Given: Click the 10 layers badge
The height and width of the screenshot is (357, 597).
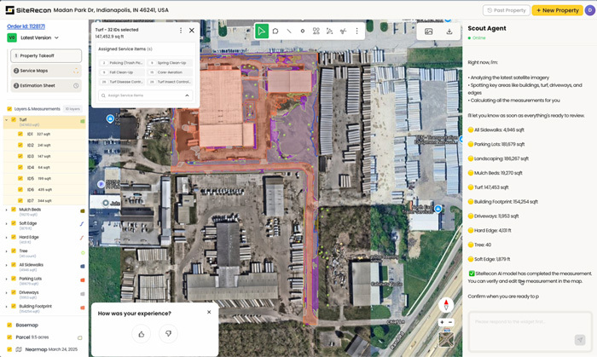Looking at the screenshot, I should 72,109.
